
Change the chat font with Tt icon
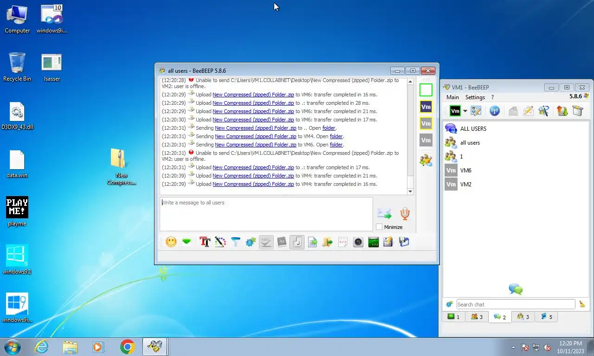pos(205,242)
